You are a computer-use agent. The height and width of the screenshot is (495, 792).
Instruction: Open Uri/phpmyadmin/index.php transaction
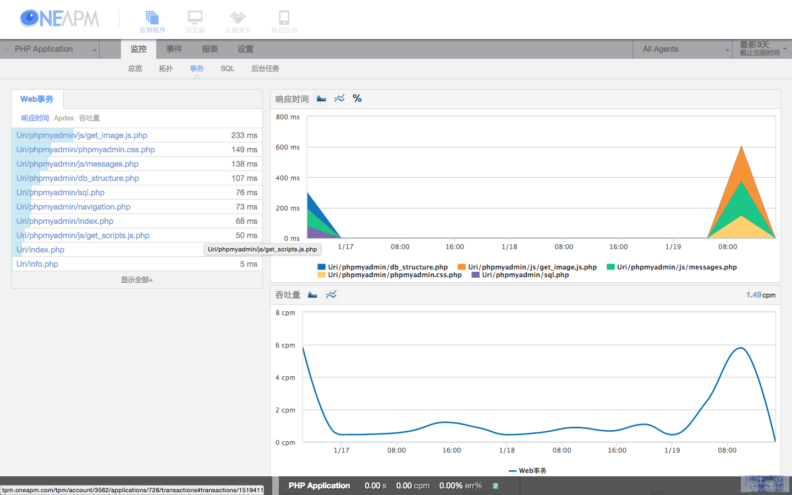65,221
